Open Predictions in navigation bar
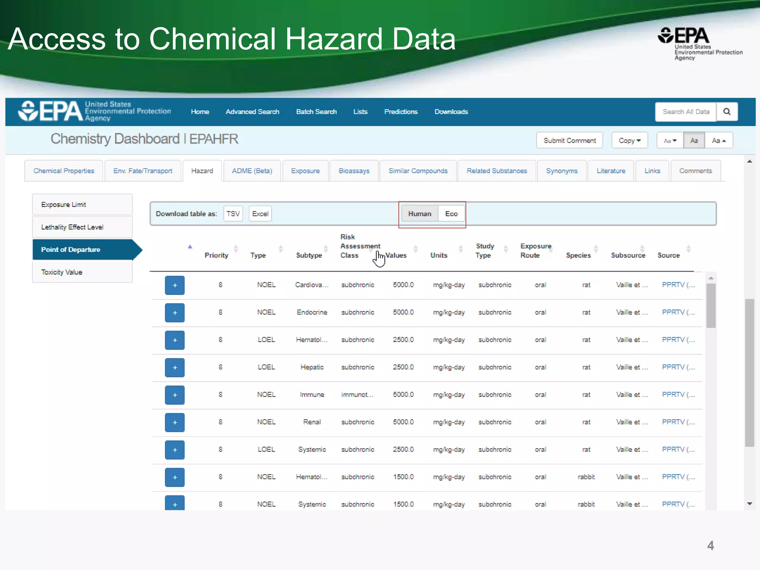This screenshot has height=570, width=760. pyautogui.click(x=401, y=112)
